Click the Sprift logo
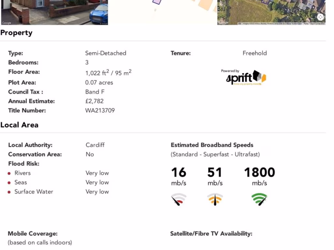This screenshot has height=250, width=334. [246, 77]
